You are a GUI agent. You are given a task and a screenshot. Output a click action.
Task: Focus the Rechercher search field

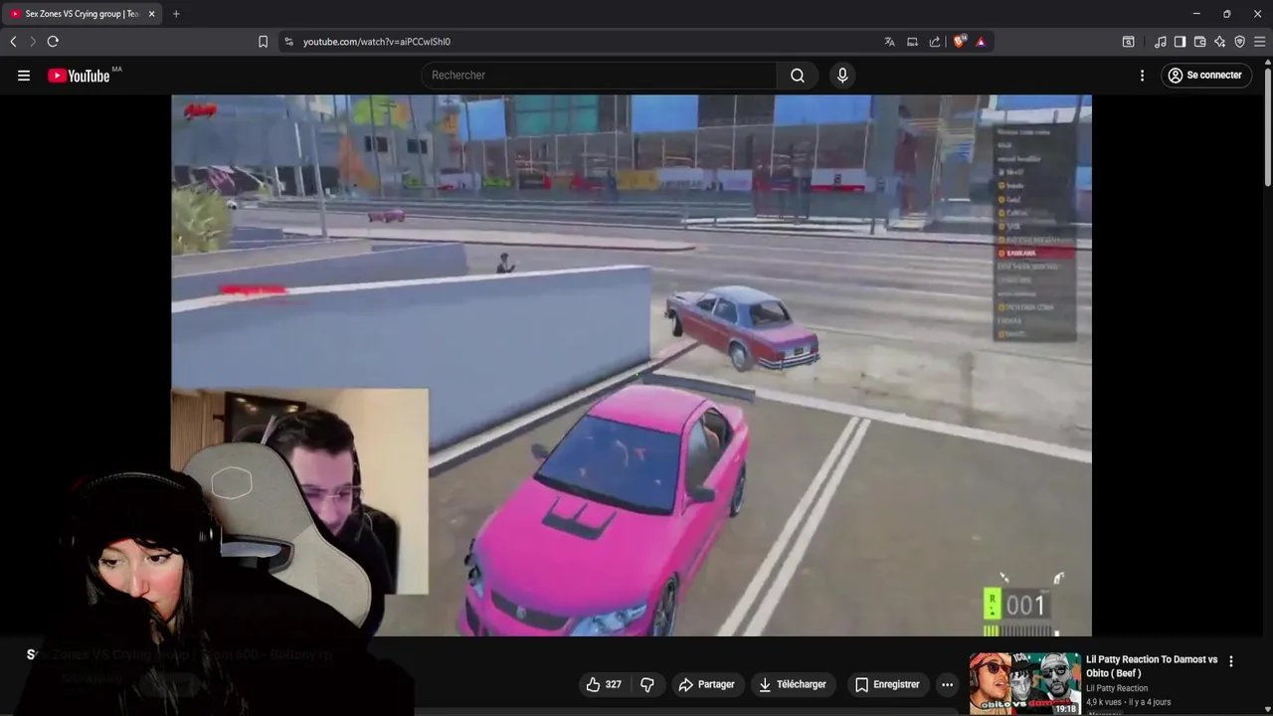click(600, 76)
